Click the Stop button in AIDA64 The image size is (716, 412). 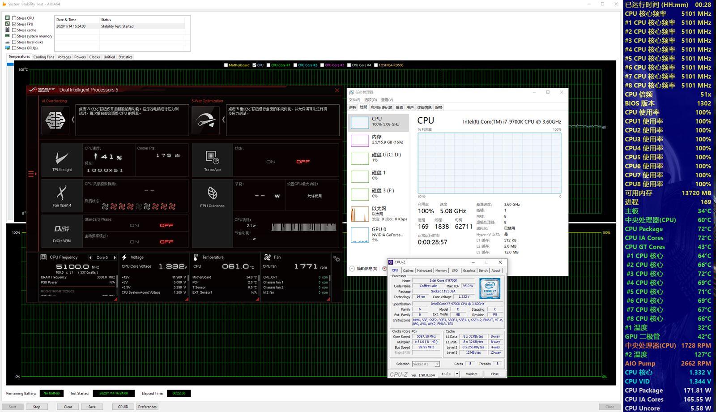[37, 407]
